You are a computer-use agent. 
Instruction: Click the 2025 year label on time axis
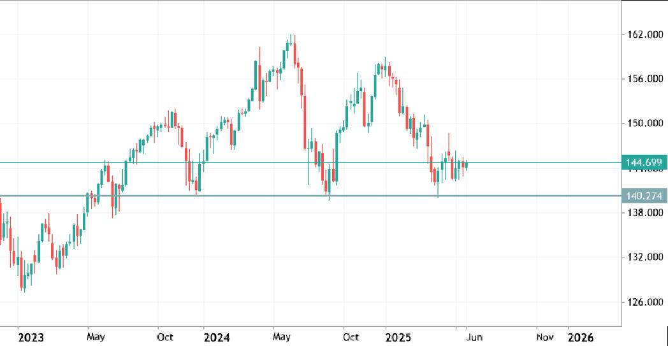coord(400,336)
